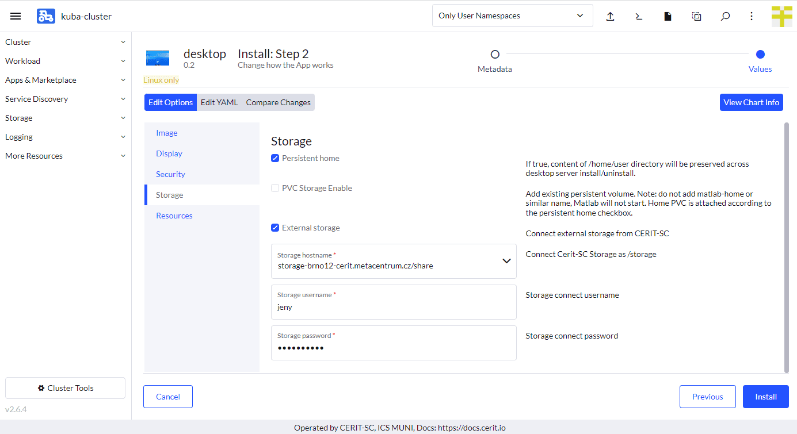This screenshot has height=434, width=797.
Task: Click the copy KubeConfig to clipboard icon
Action: 696,16
